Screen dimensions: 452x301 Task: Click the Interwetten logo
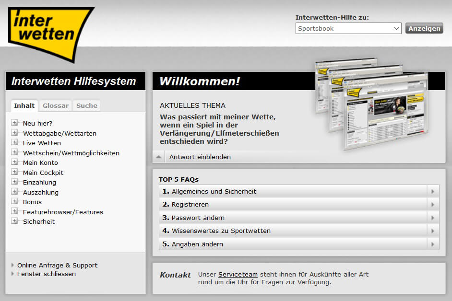point(50,35)
